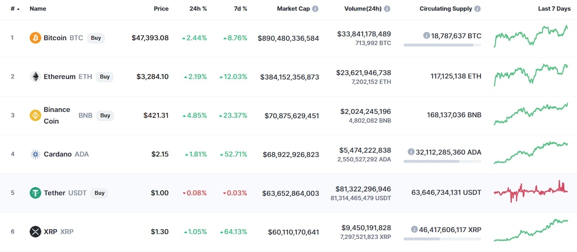
Task: Click the Bitcoin orange logo icon
Action: click(x=35, y=38)
